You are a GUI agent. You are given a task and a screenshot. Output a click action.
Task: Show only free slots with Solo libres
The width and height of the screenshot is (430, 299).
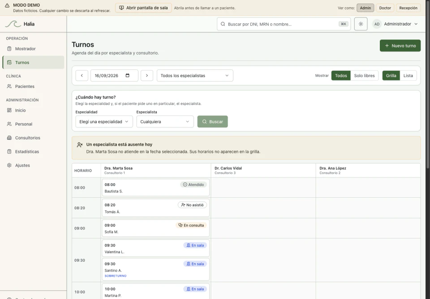point(364,75)
